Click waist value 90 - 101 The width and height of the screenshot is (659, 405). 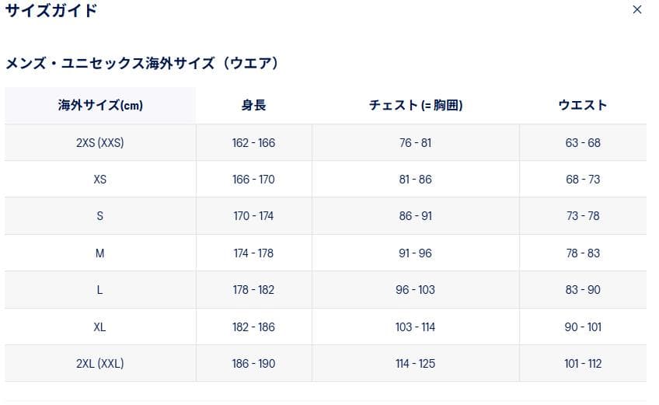click(x=583, y=327)
